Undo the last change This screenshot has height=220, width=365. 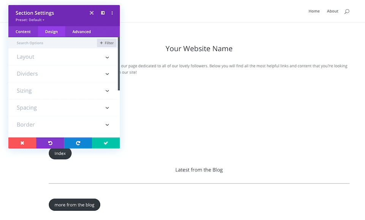click(50, 143)
